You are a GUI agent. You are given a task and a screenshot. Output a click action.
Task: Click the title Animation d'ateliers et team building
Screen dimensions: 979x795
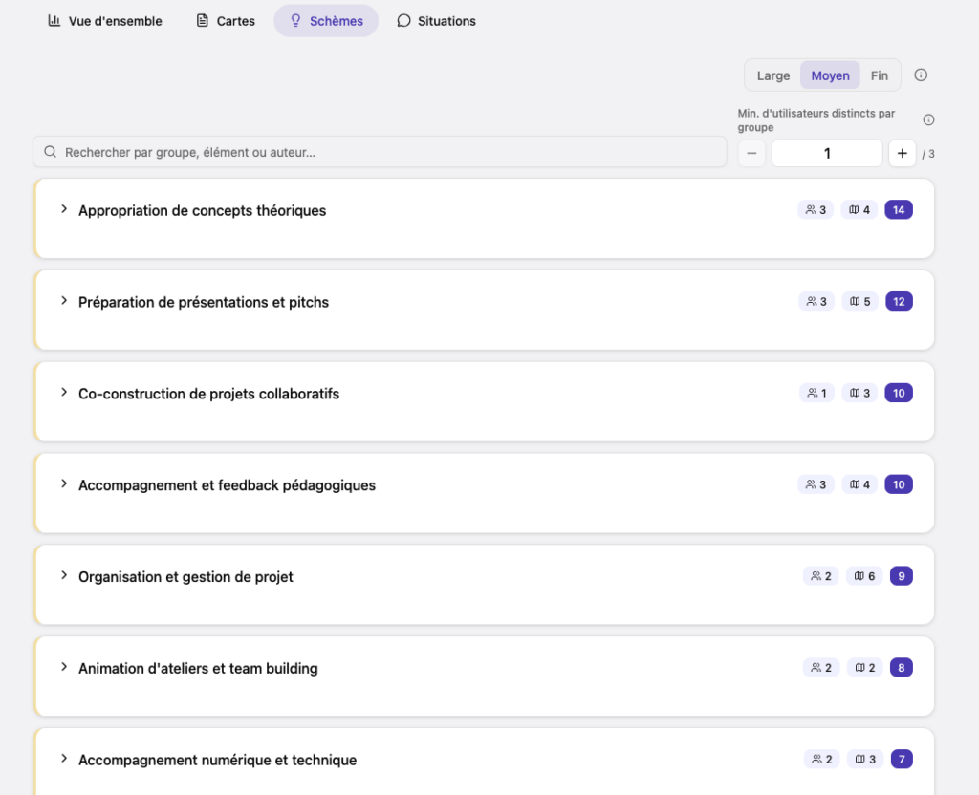198,668
